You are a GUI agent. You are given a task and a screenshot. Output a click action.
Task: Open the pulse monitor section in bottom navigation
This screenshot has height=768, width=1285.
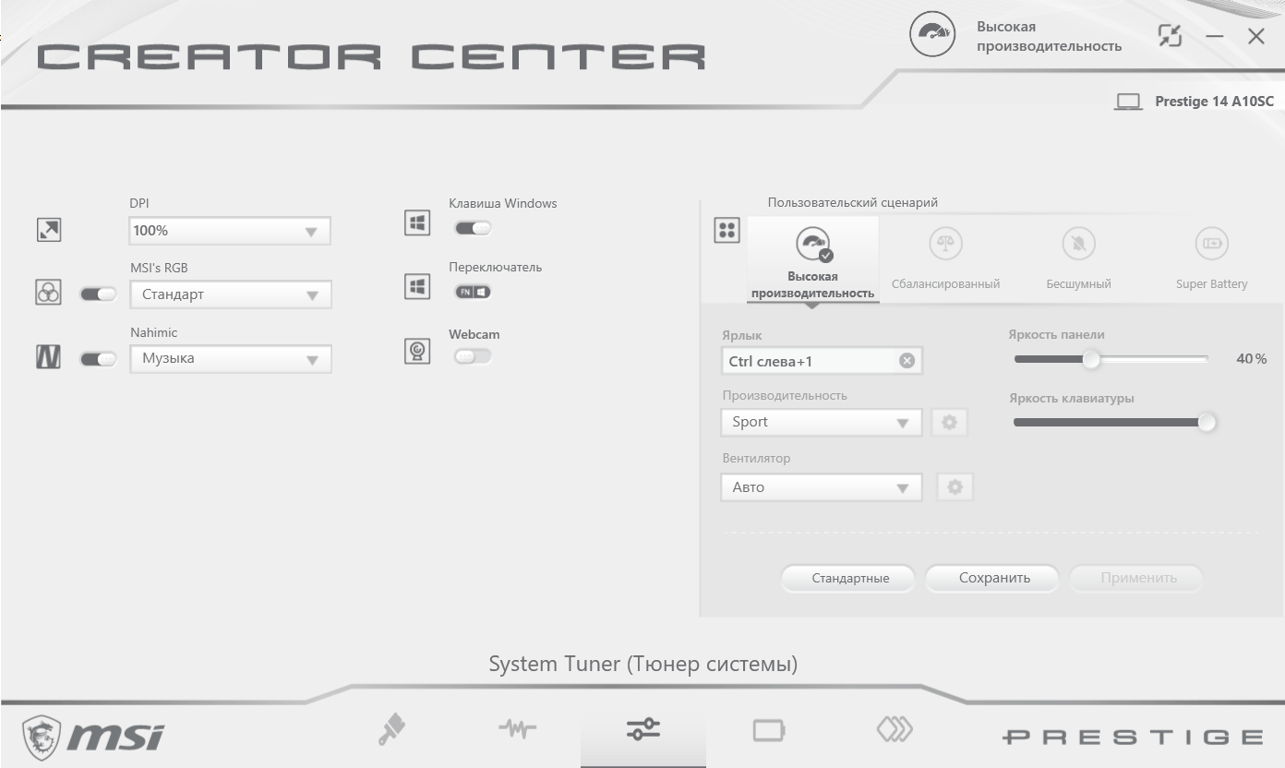click(518, 730)
